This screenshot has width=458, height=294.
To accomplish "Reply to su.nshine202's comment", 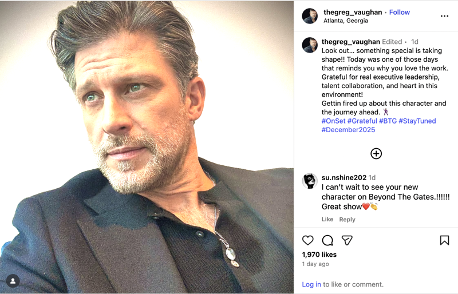I will pos(347,219).
